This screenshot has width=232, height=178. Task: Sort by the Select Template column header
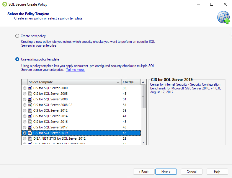(74, 82)
